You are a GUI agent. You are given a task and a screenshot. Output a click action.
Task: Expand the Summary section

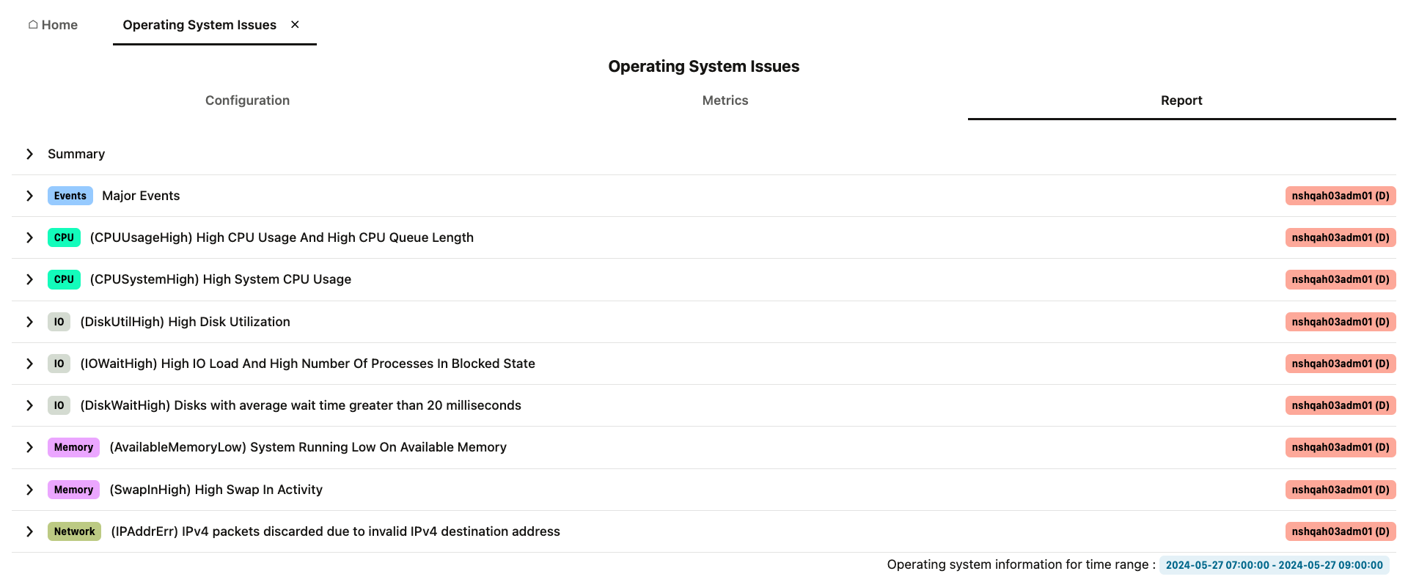[x=30, y=154]
